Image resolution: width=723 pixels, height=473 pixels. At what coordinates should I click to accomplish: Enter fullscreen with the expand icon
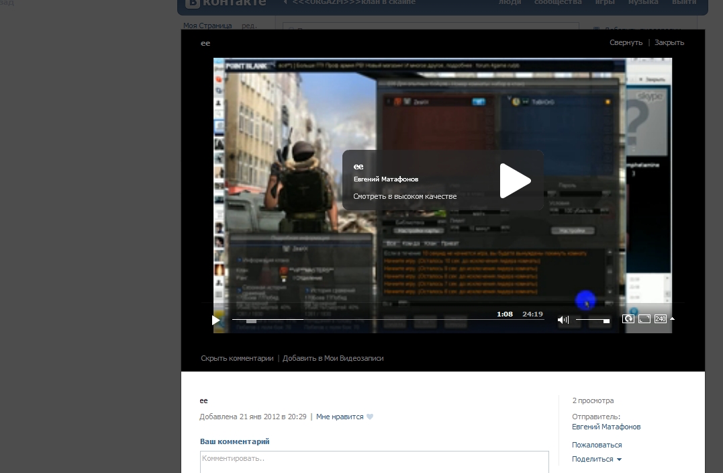tap(644, 319)
